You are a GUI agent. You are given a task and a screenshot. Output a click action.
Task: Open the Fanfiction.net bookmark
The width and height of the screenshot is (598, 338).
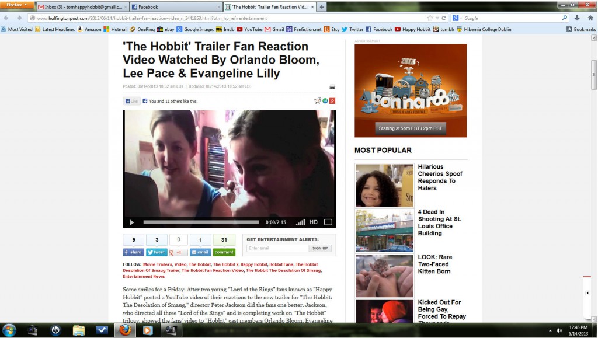[x=304, y=29]
